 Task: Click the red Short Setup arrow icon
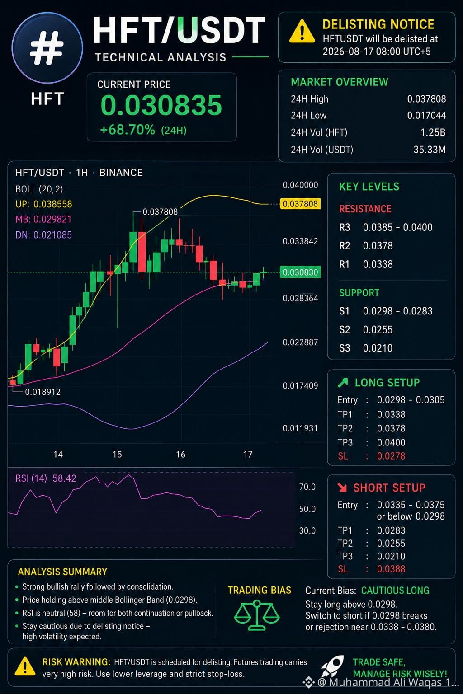342,488
